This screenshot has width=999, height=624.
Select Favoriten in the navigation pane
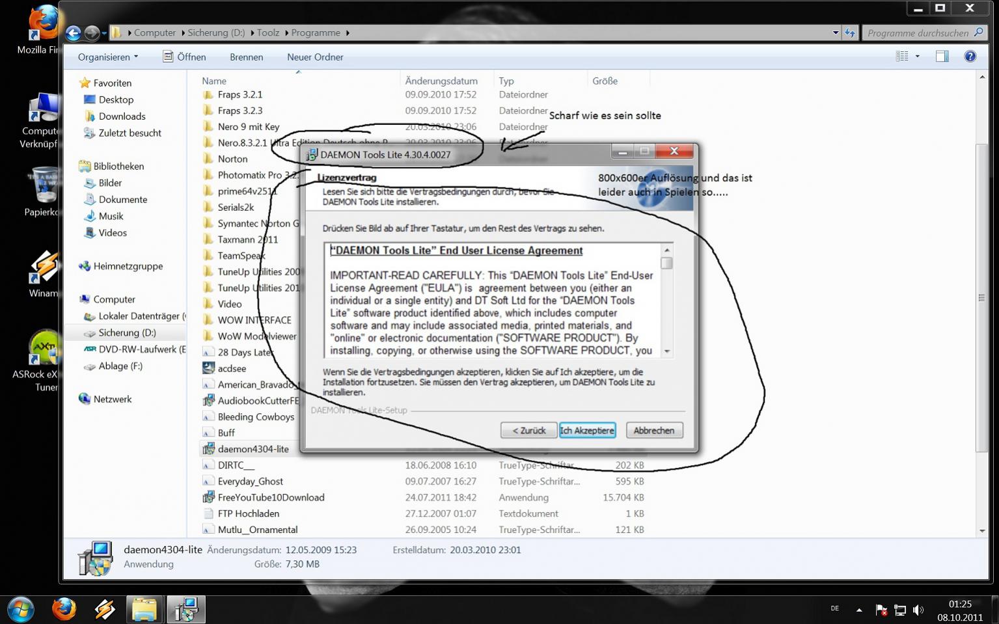[x=112, y=83]
